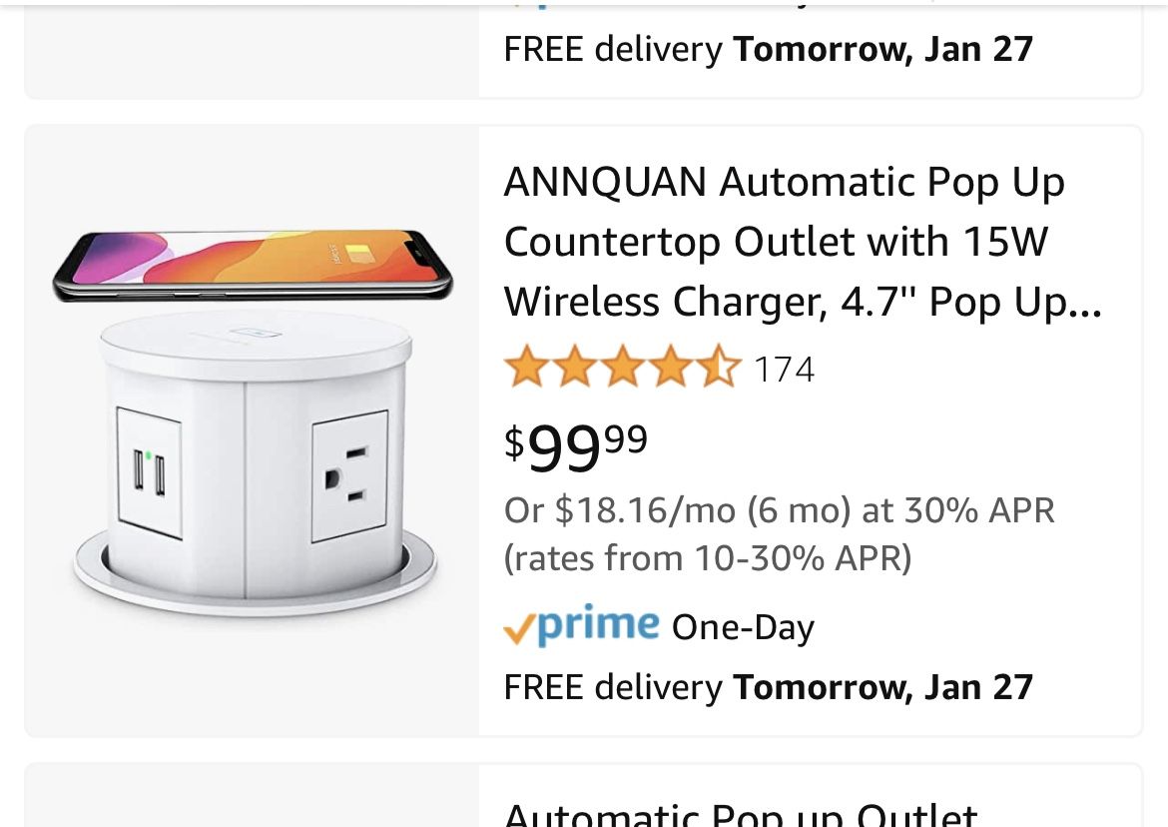Click the 4.5-star rating icons
Viewport: 1168px width, 827px height.
621,369
